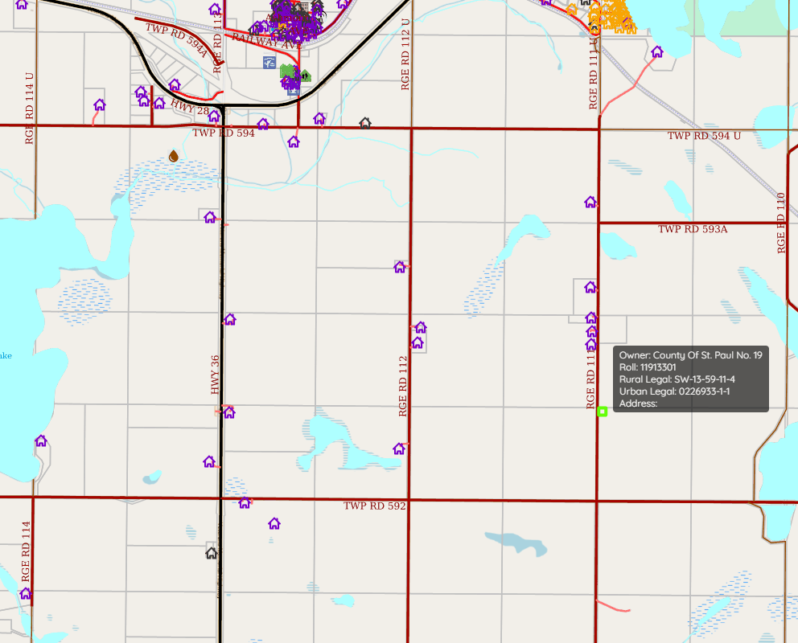
Task: Select purple house touching TWP RD 592 near HWY 36
Action: pos(245,502)
